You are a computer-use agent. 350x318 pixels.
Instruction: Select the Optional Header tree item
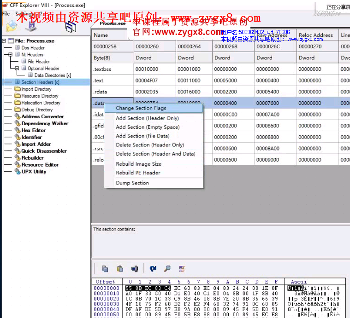(43, 68)
